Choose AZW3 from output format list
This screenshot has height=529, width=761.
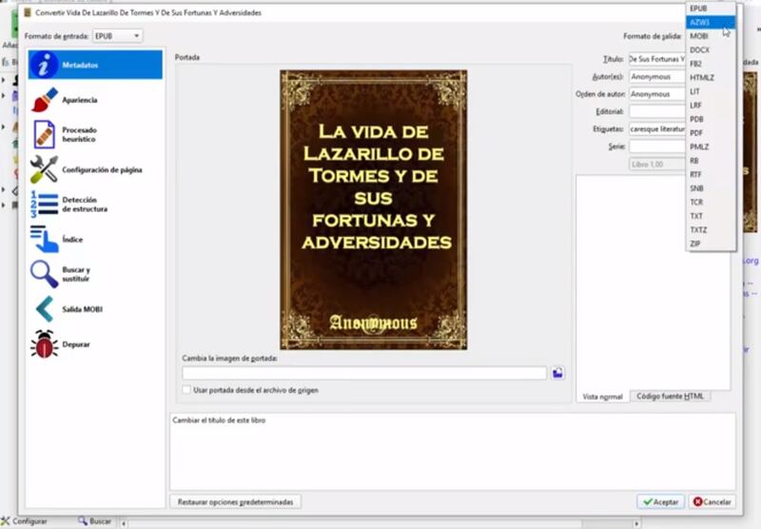click(x=700, y=22)
